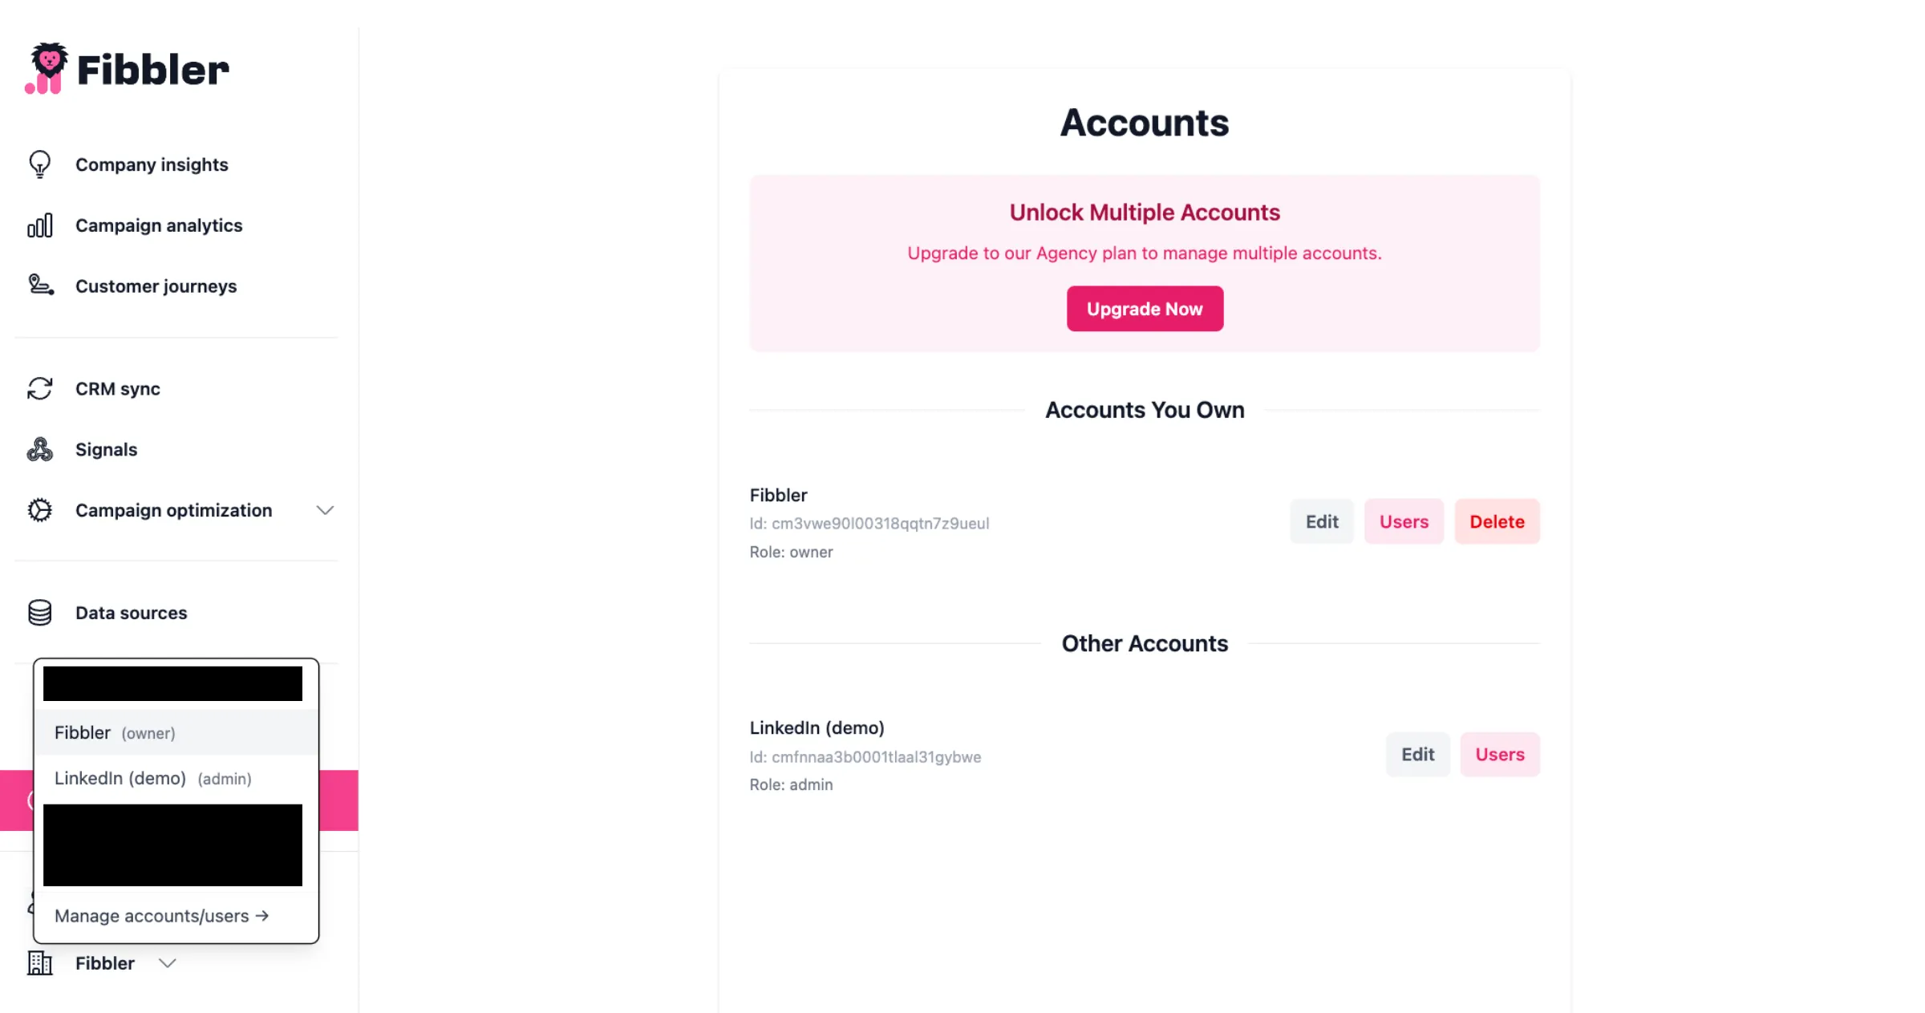1925x1013 pixels.
Task: Click the Fibbler lion logo
Action: coord(49,68)
